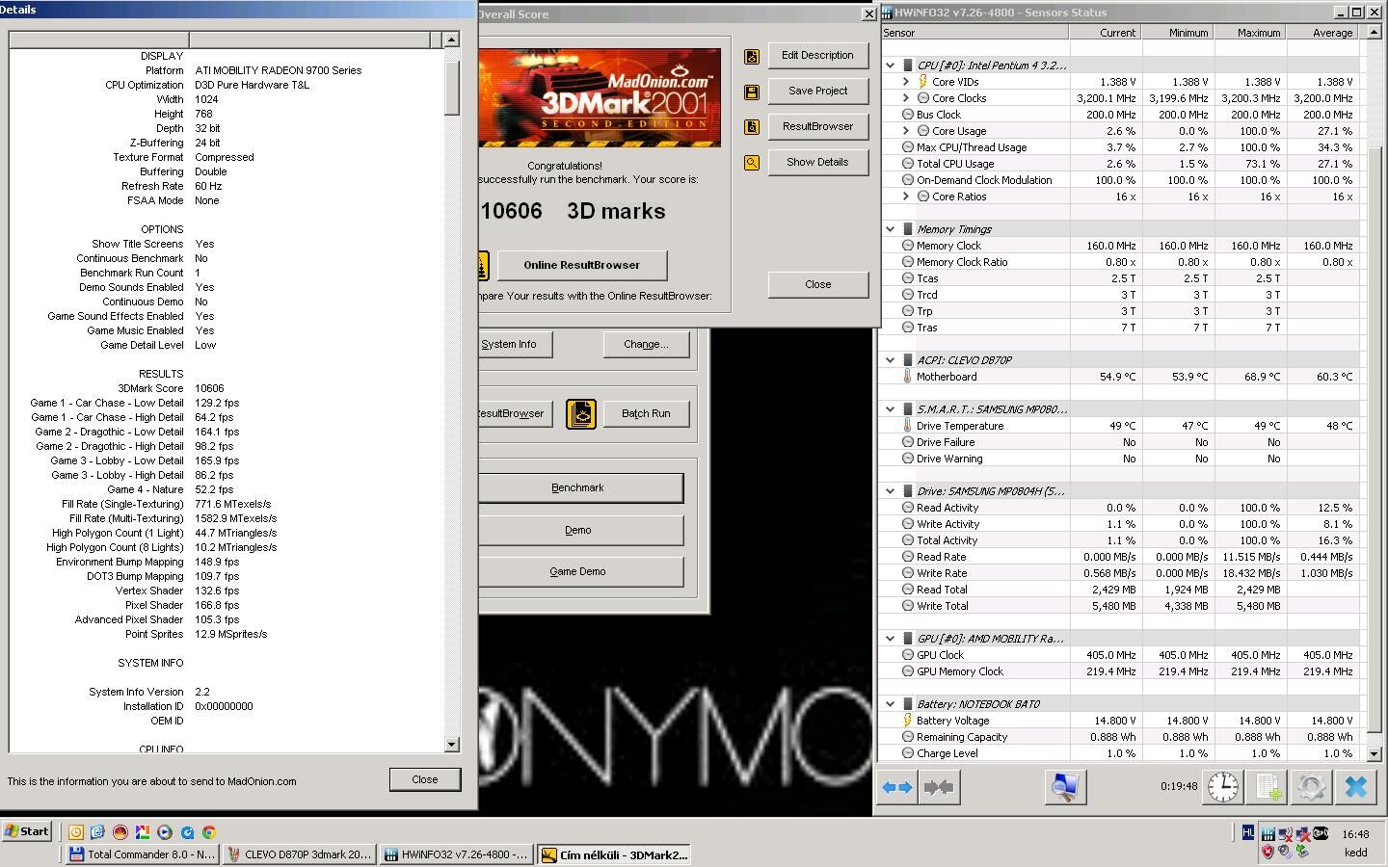Collapse the Memory Timings group

891,229
